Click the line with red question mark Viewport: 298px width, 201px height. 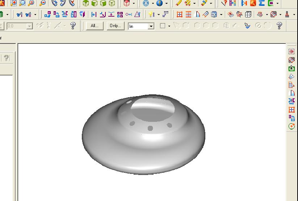click(x=224, y=3)
